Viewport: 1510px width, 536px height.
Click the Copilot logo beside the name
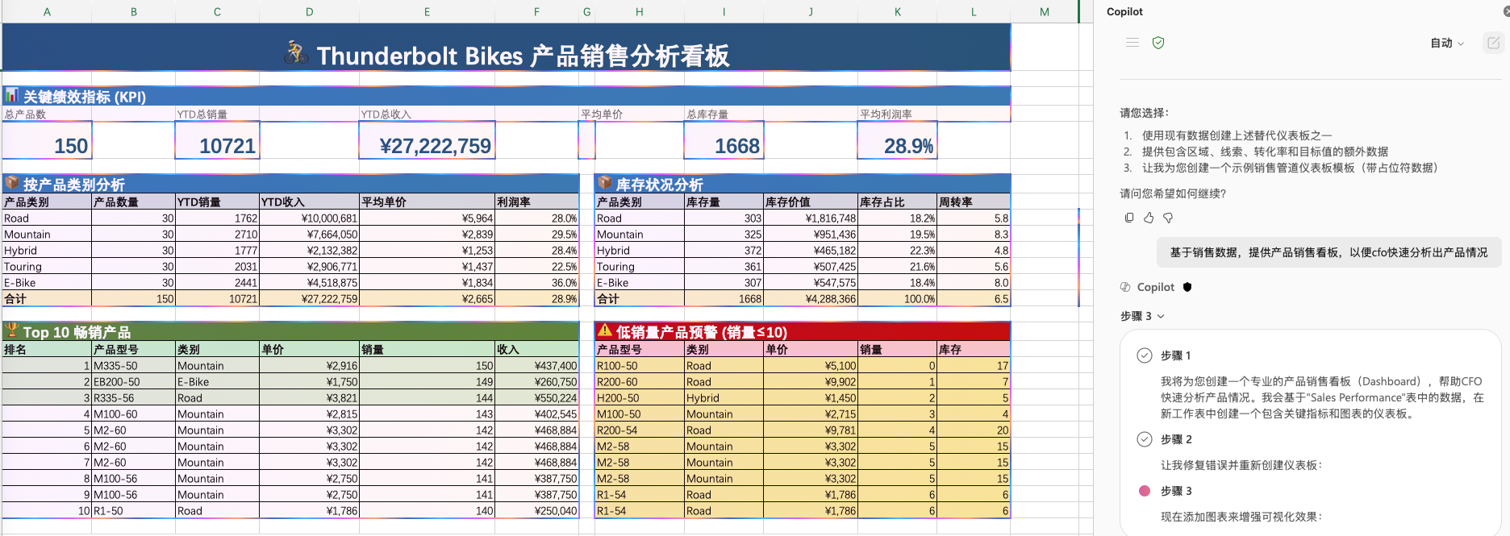click(1125, 287)
